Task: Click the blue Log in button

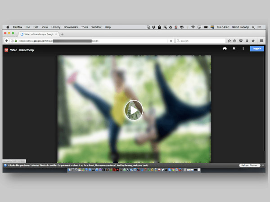Action: tap(256, 48)
